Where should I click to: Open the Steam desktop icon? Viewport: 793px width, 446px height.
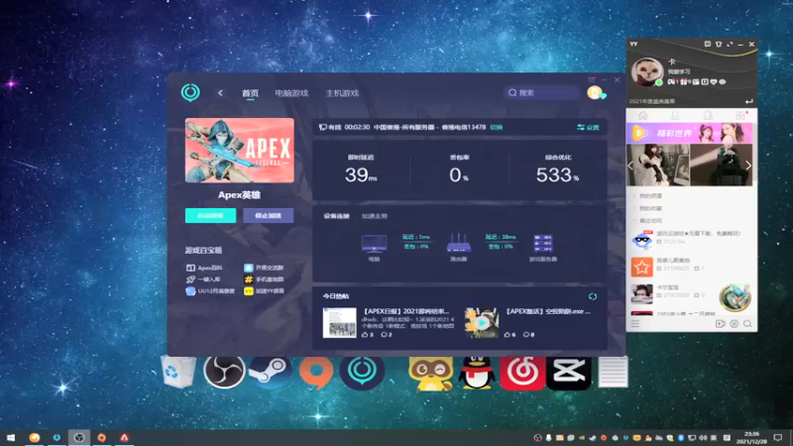pyautogui.click(x=270, y=371)
